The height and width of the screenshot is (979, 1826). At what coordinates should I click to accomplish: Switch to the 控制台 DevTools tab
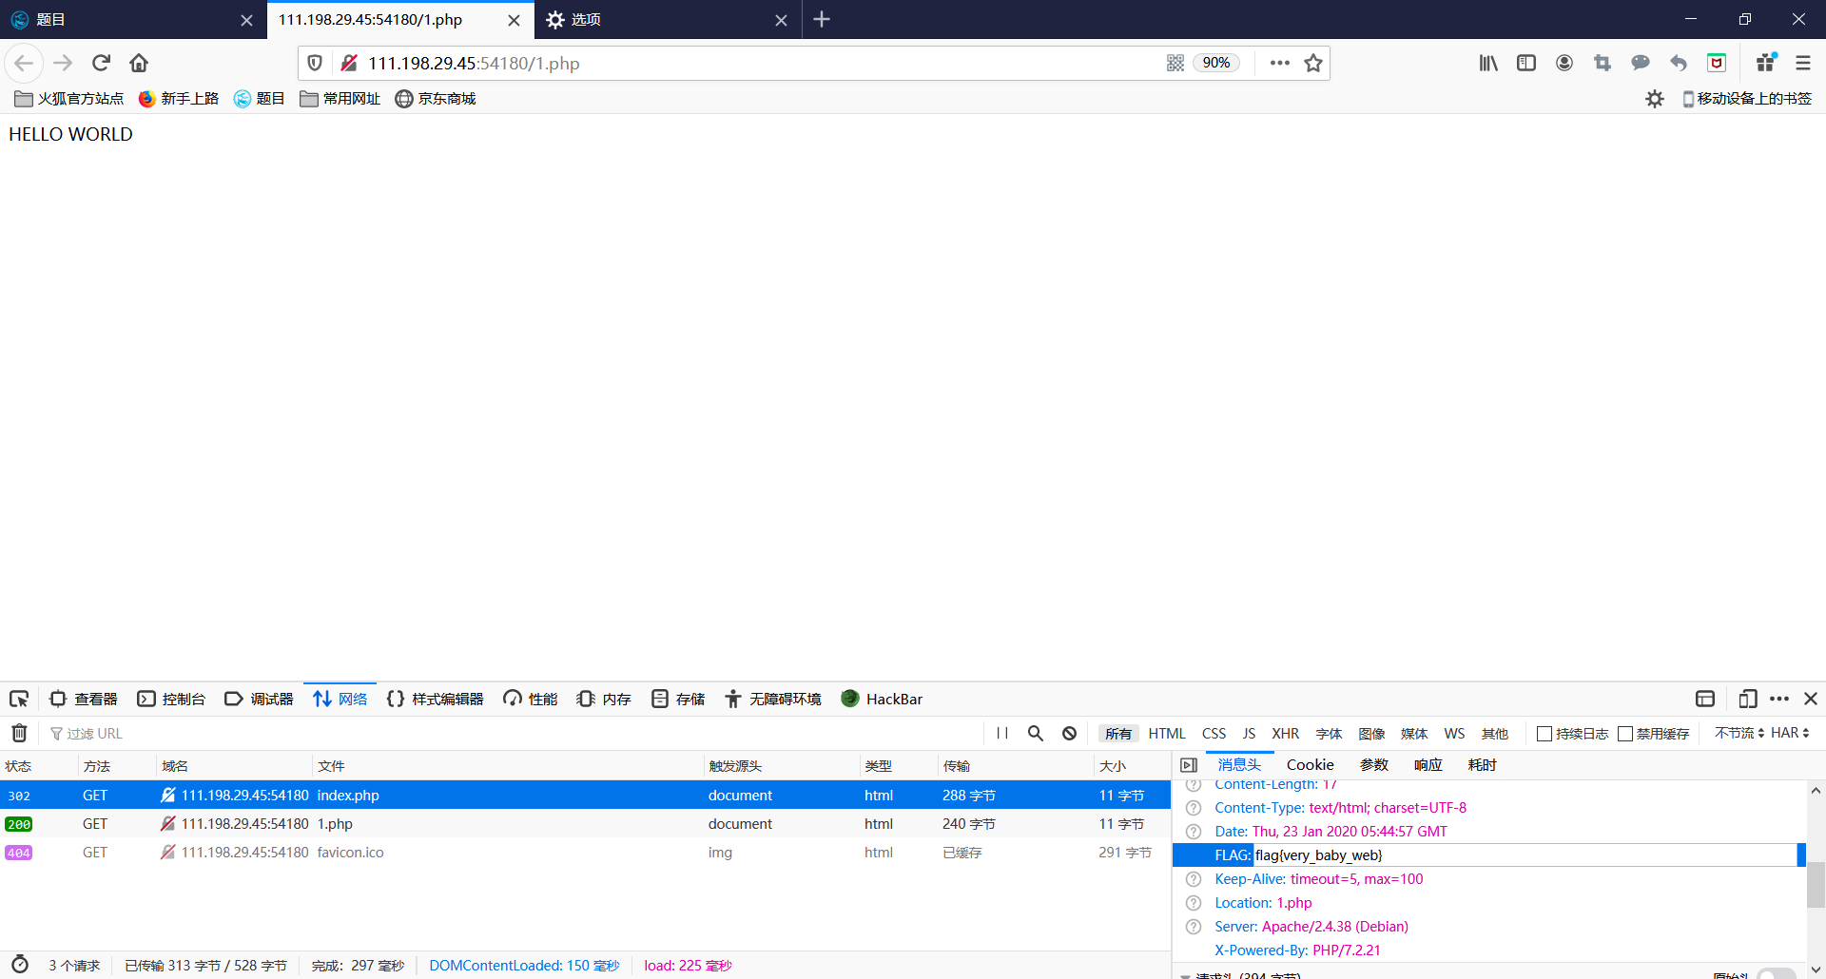172,699
